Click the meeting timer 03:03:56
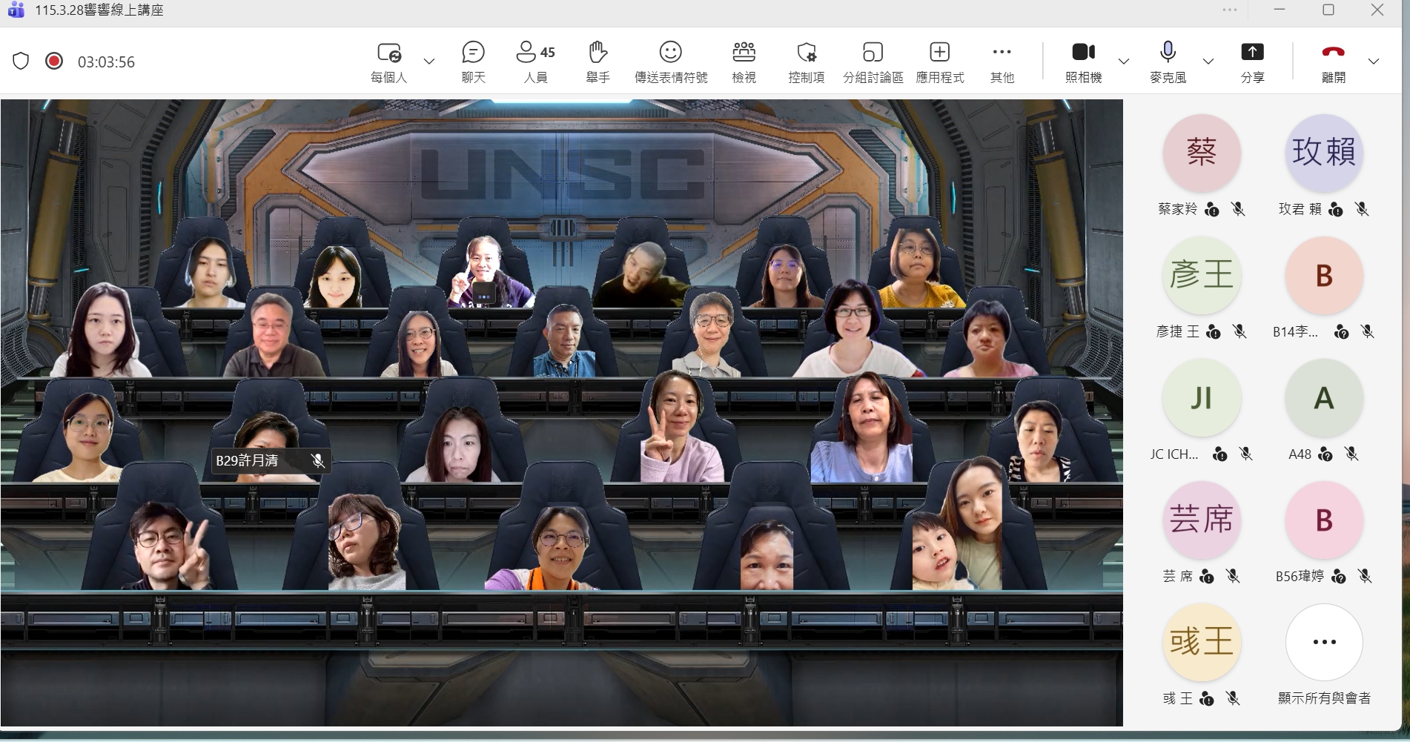The image size is (1410, 742). coord(106,62)
